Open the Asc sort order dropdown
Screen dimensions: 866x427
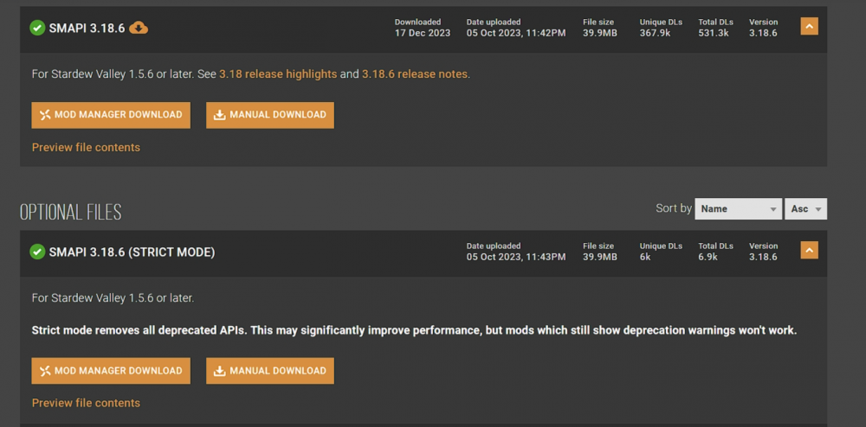(x=806, y=208)
